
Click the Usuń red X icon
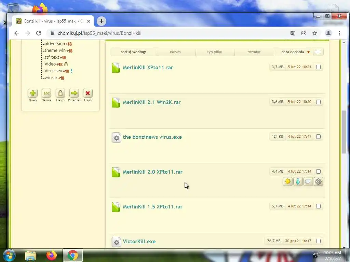tap(88, 93)
